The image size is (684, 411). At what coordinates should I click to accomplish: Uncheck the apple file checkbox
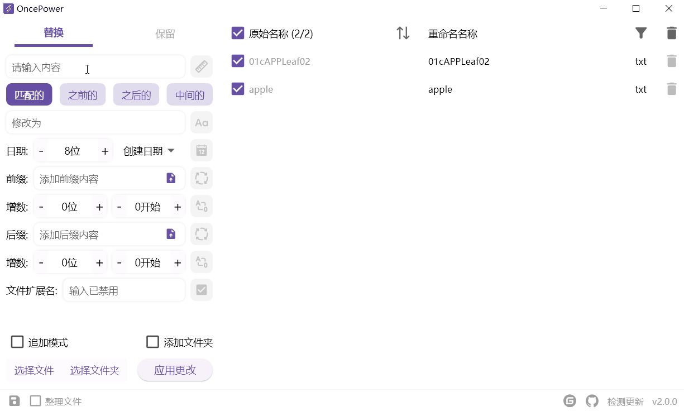pos(238,89)
